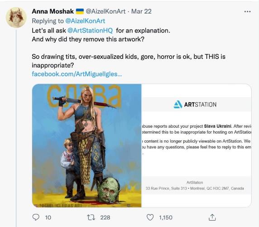Open the tweet's three-dot more options menu

(247, 12)
